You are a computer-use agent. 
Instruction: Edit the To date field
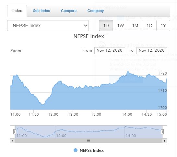point(152,50)
